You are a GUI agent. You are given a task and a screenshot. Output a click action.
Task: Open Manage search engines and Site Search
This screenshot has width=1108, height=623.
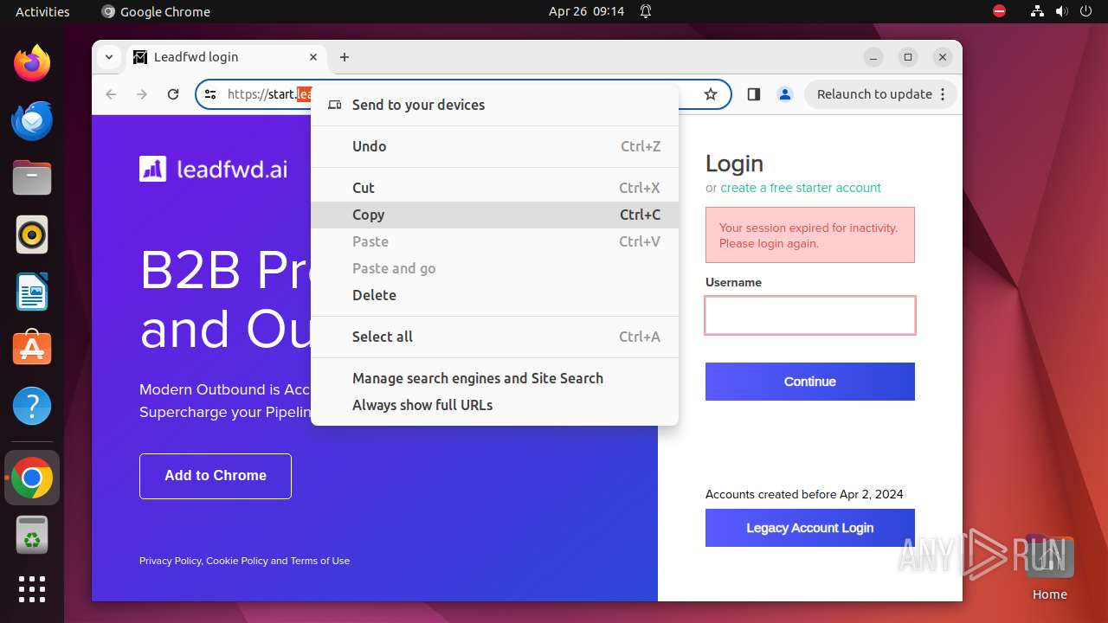[x=494, y=378]
